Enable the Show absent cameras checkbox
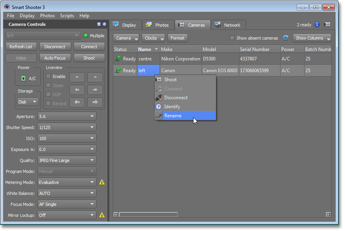The image size is (345, 231). point(232,38)
